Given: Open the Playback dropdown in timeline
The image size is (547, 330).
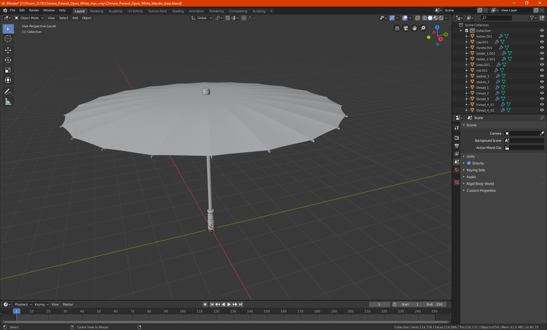Looking at the screenshot, I should [23, 304].
